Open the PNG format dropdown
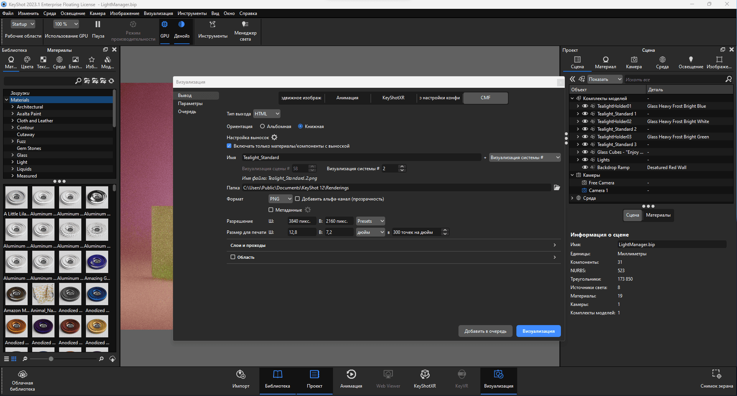Viewport: 737px width, 396px height. pyautogui.click(x=280, y=199)
